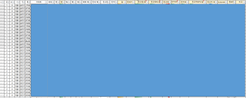Open the 전저 column filter dropdown

pos(116,2)
